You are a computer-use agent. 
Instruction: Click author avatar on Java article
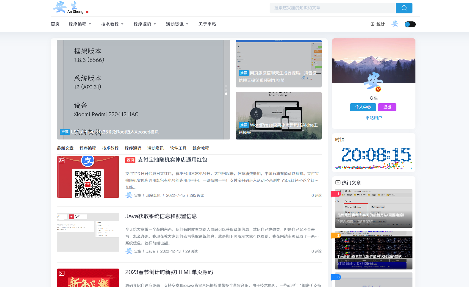[x=129, y=251]
